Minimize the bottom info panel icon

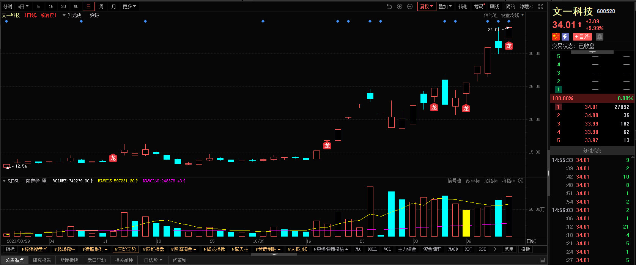click(542, 260)
